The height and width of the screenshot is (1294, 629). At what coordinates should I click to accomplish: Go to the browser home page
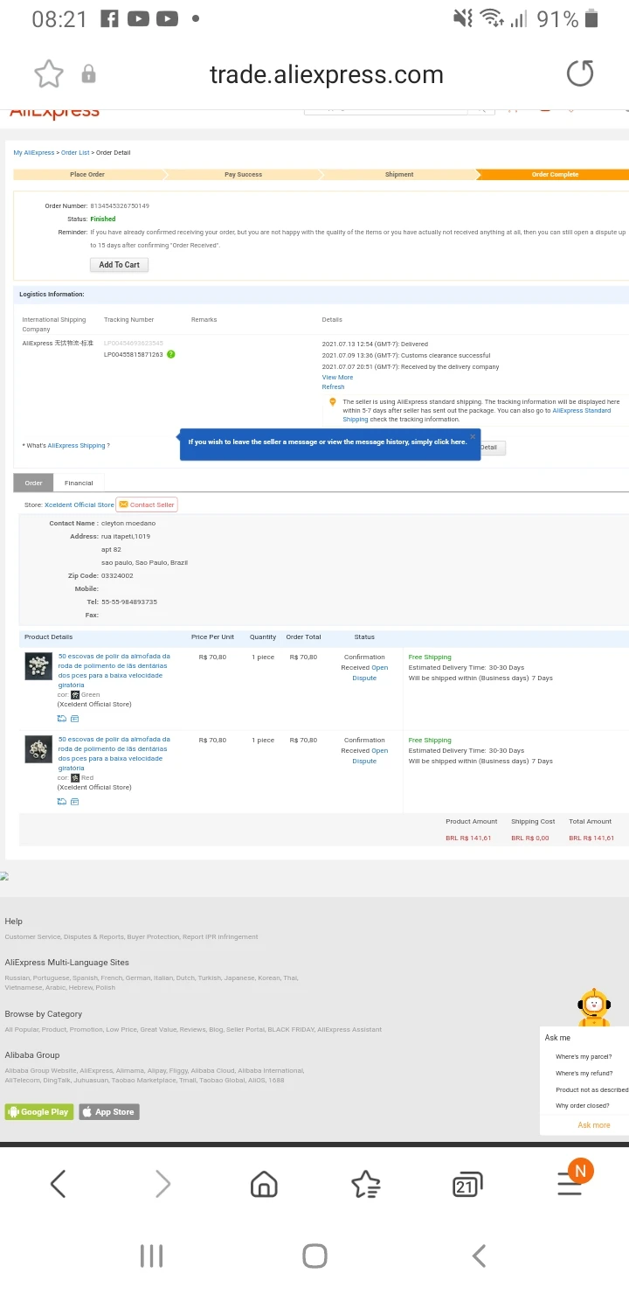pos(264,1184)
